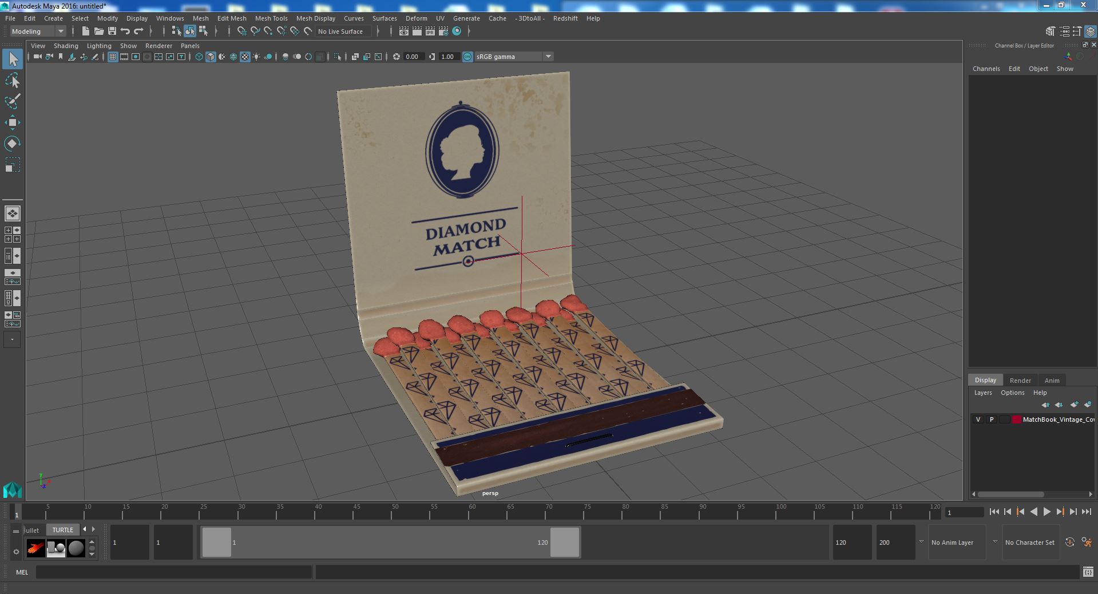Open layer editor Options menu
This screenshot has width=1098, height=594.
click(x=1012, y=393)
